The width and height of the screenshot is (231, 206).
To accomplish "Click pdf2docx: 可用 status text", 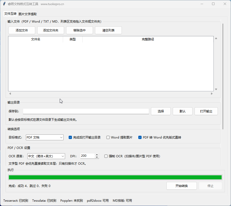I will 98,201.
